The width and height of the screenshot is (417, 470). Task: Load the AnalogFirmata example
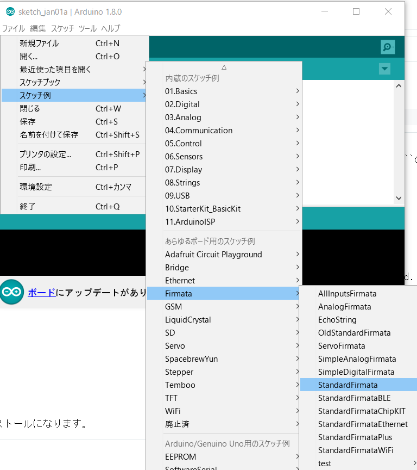tap(359, 307)
